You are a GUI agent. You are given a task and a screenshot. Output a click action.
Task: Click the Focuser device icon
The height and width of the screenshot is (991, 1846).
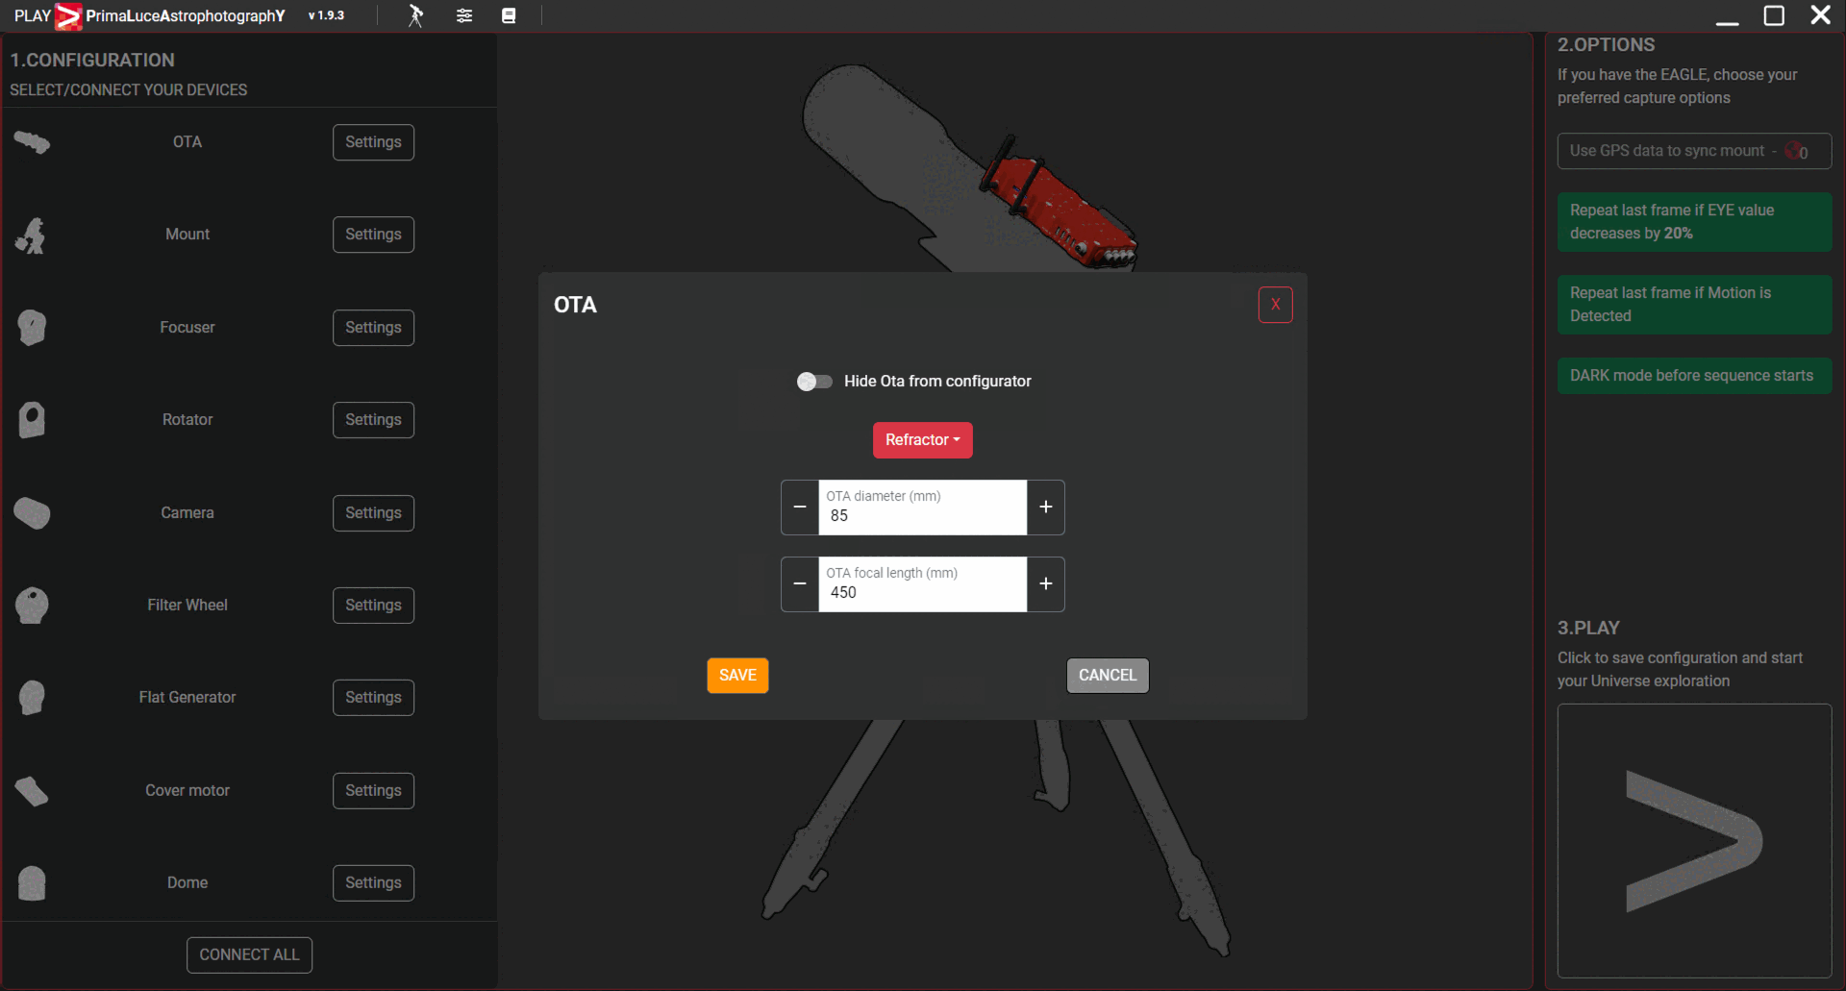tap(32, 328)
